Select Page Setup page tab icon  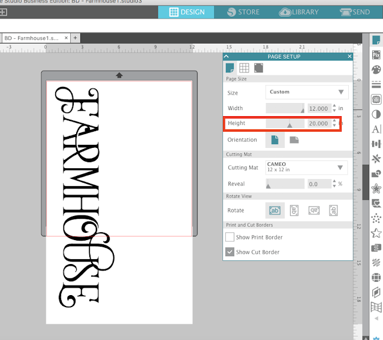tap(230, 68)
